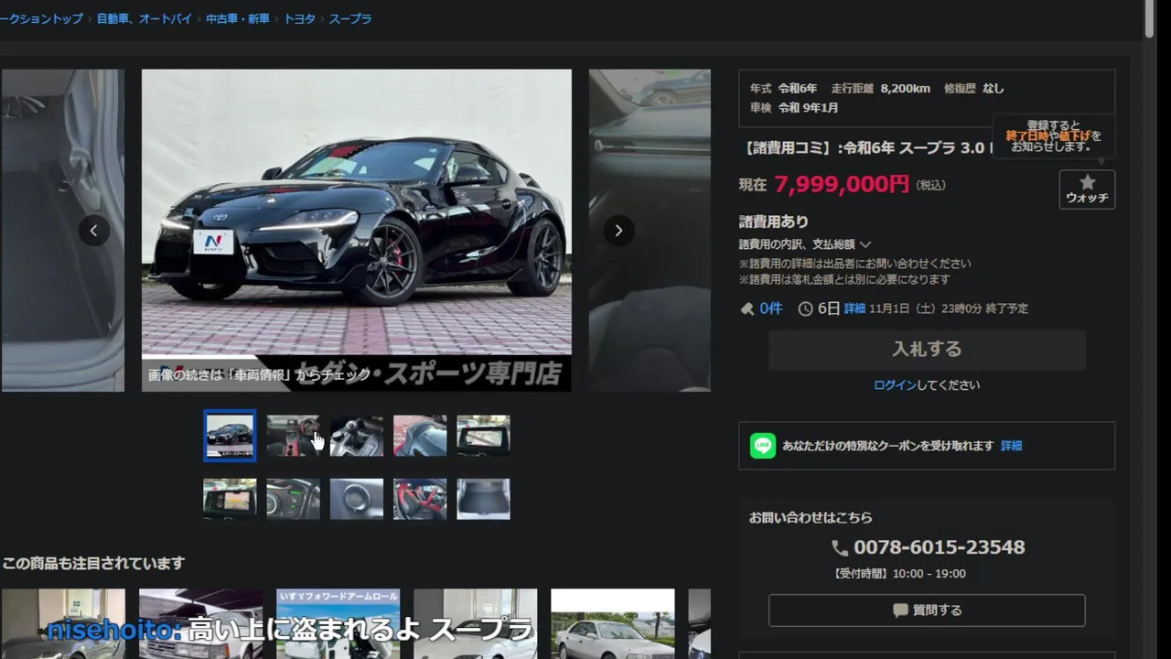The width and height of the screenshot is (1171, 659).
Task: Click the この商品も注目されています heading
Action: pos(93,563)
